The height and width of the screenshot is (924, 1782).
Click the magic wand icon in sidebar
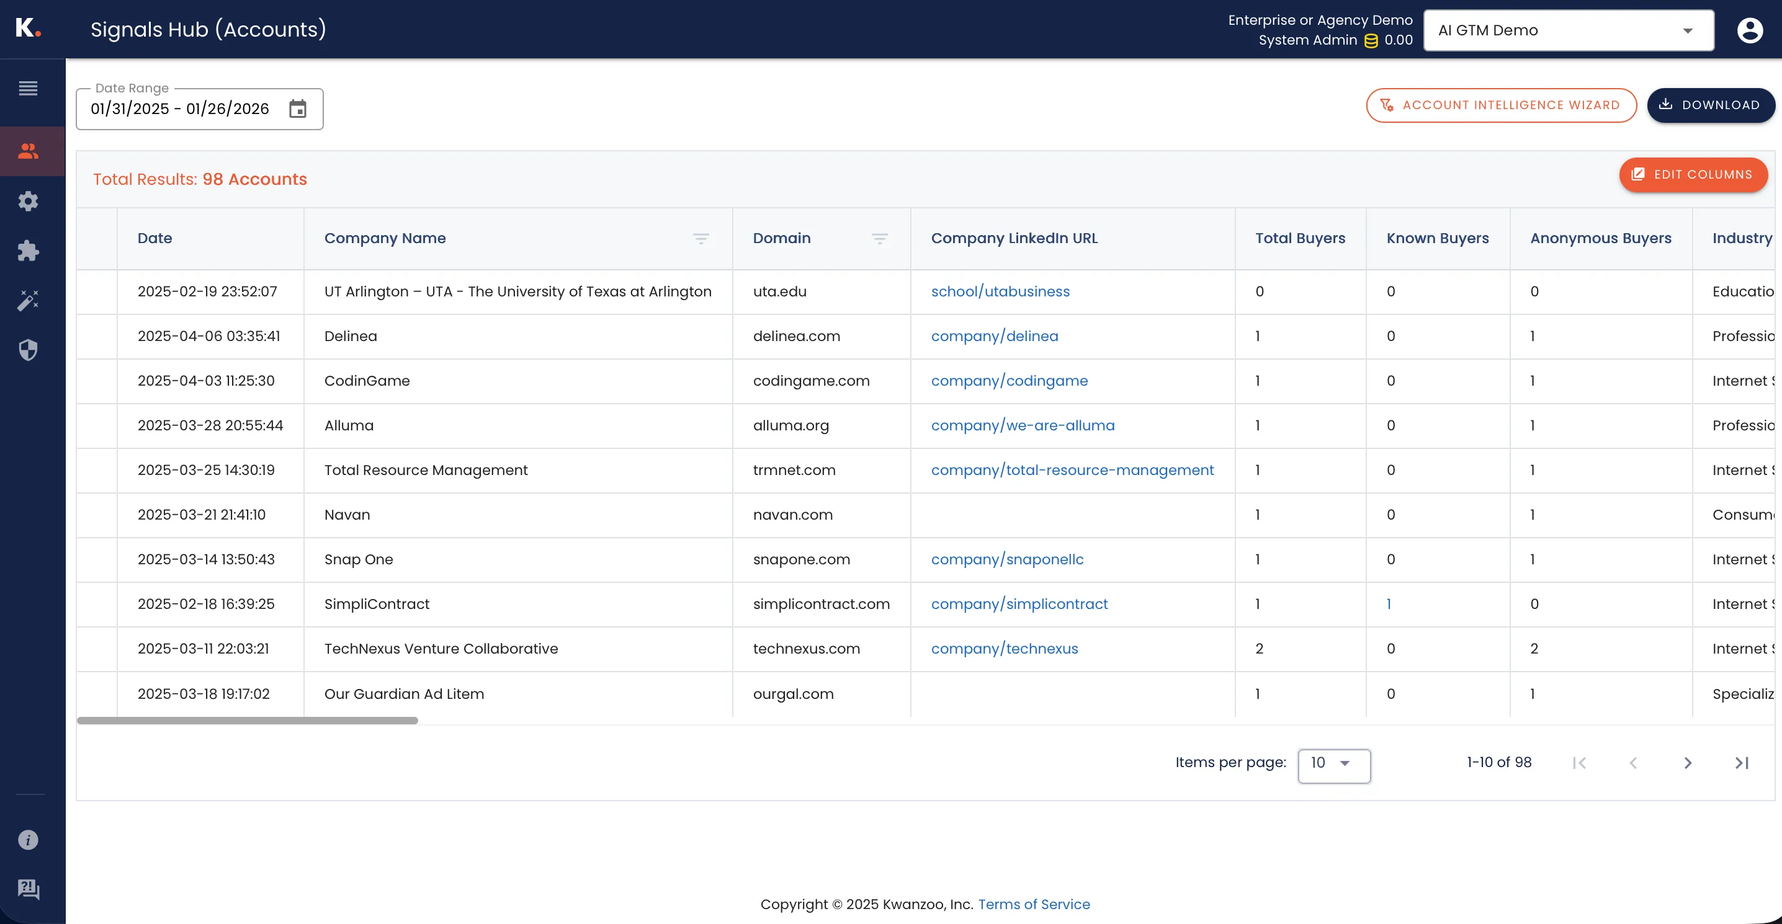[28, 300]
